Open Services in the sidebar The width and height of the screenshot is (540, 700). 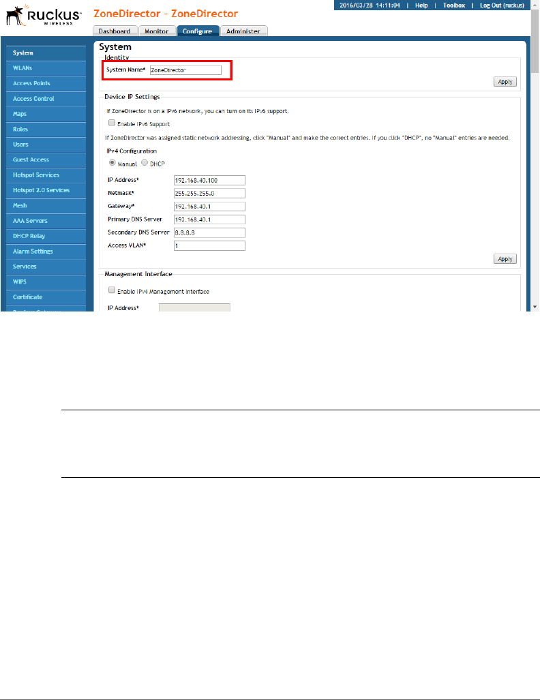[46, 267]
